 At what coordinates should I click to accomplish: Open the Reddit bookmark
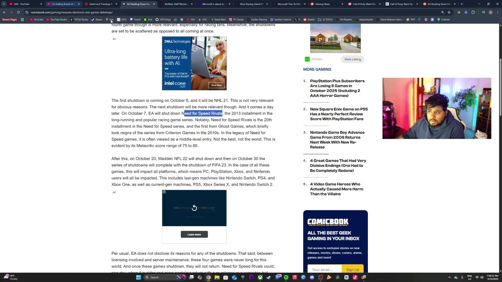pyautogui.click(x=309, y=20)
